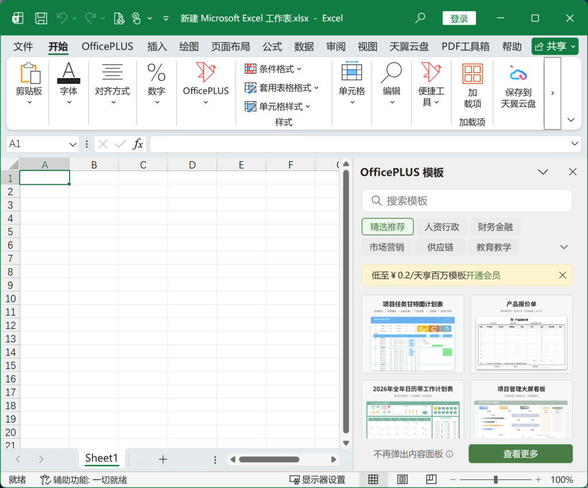Open the 加载项 add-ins icon
This screenshot has height=488, width=588.
click(x=472, y=73)
